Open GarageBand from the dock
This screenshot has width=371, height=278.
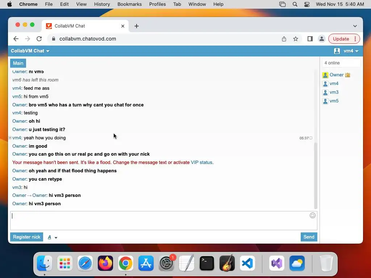coord(227,263)
